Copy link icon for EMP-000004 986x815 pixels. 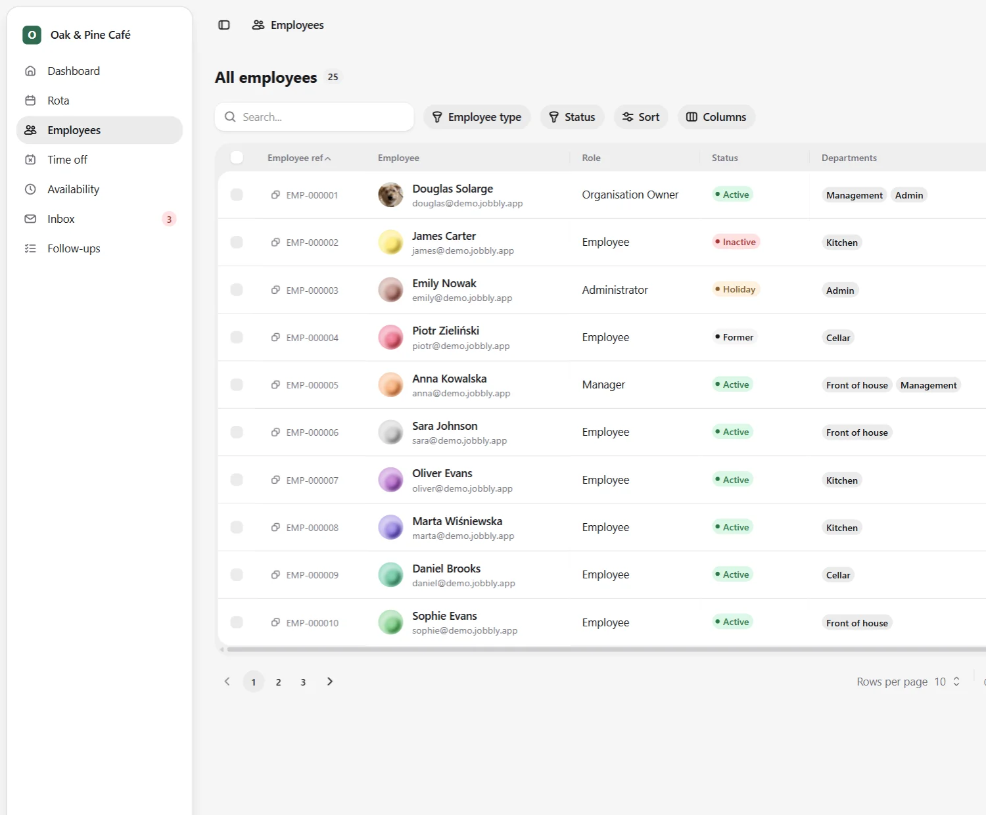(275, 337)
